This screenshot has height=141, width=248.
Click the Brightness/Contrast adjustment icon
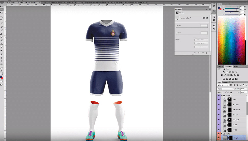tap(224, 71)
